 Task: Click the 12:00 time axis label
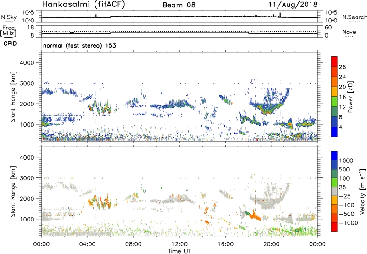(x=179, y=244)
